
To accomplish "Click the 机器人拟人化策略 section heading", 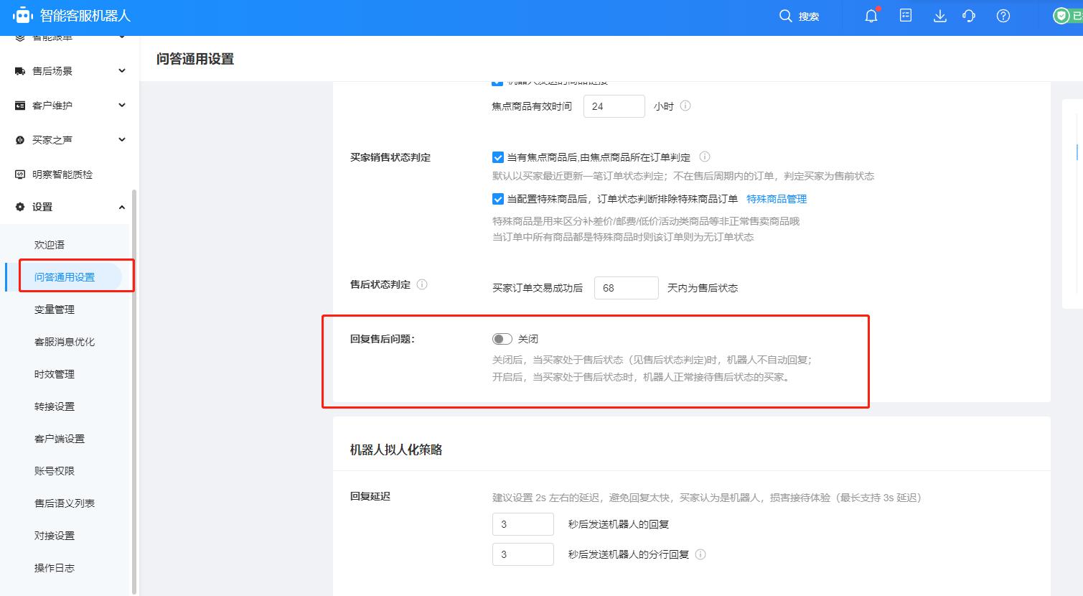I will pyautogui.click(x=396, y=450).
